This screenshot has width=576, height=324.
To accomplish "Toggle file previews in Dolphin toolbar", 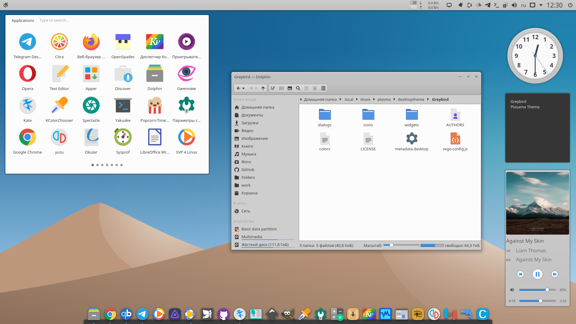I will coord(290,88).
